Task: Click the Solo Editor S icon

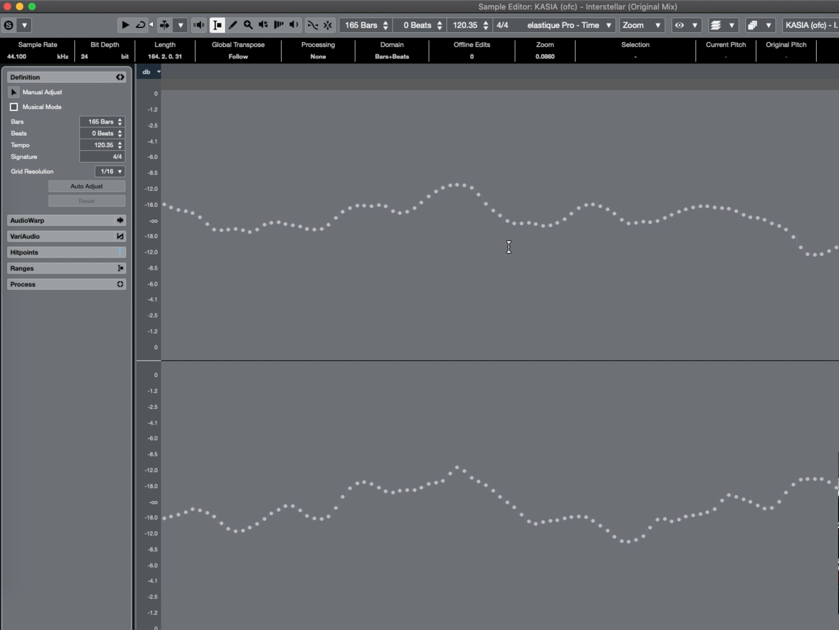Action: pyautogui.click(x=9, y=25)
